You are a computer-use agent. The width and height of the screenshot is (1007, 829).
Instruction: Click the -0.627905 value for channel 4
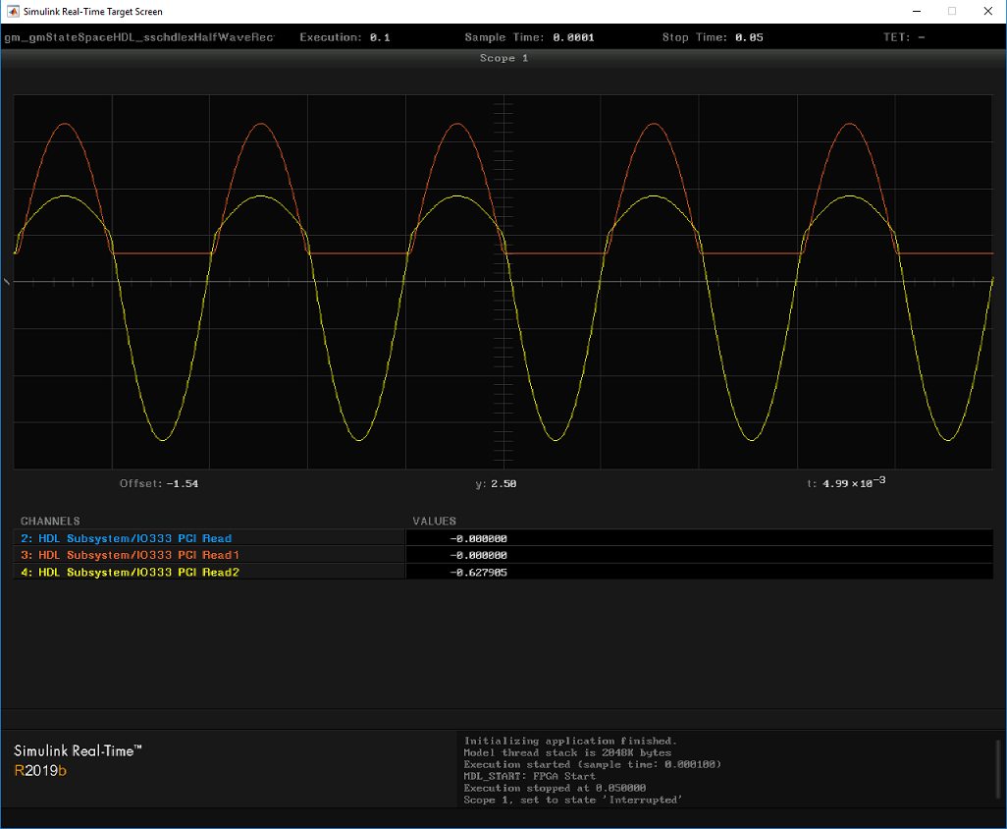pos(478,572)
